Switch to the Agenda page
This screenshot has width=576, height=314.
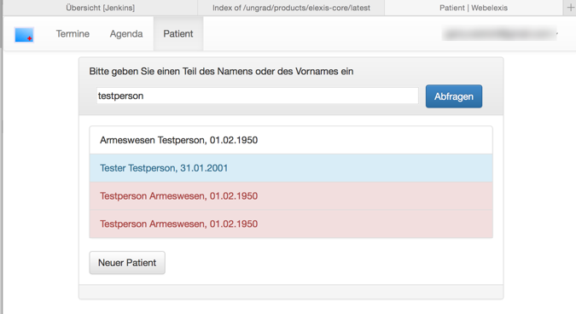click(126, 34)
